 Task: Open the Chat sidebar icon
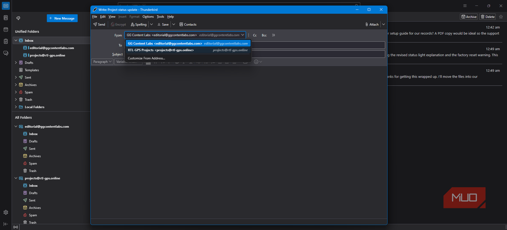(6, 53)
